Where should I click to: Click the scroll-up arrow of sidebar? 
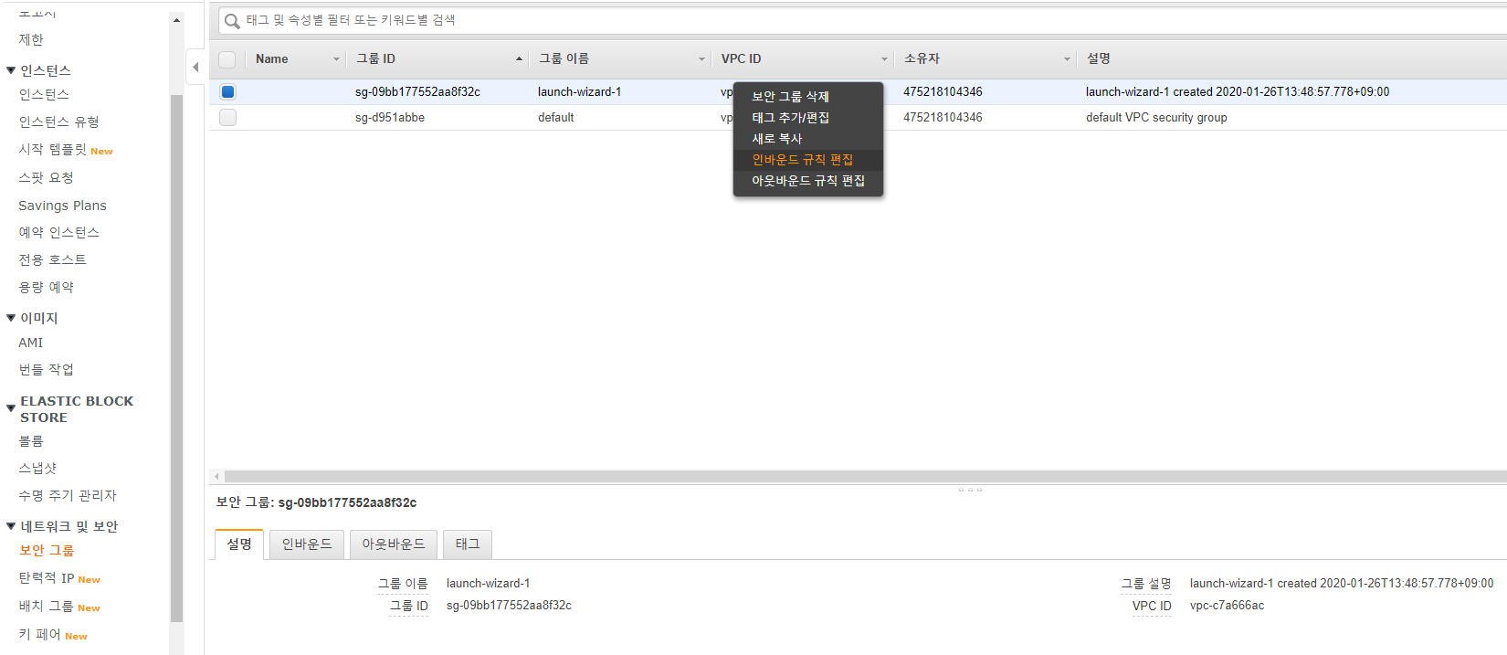tap(176, 20)
